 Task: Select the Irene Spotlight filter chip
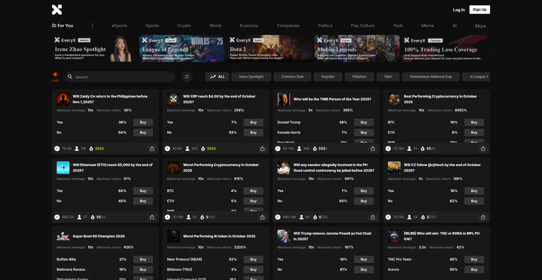pos(251,77)
